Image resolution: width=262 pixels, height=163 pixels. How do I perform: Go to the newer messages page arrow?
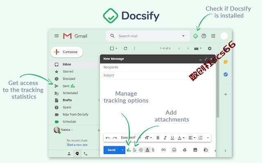coord(179,48)
